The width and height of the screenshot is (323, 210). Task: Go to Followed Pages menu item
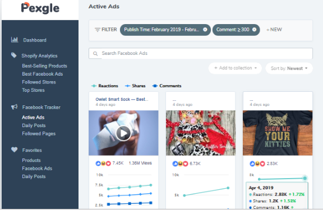(x=39, y=134)
